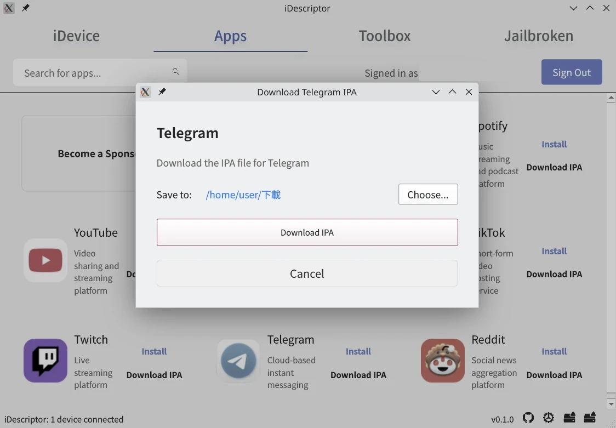
Task: Click the "Save to:" label
Action: [x=174, y=195]
